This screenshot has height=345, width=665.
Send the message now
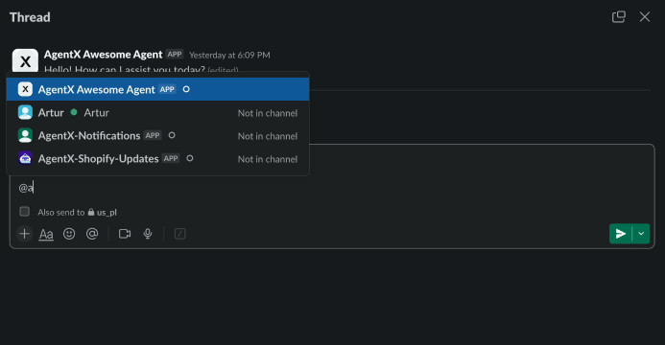[x=621, y=234]
